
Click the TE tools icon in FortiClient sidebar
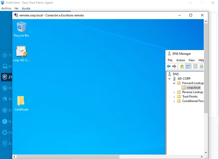[x=5, y=55]
